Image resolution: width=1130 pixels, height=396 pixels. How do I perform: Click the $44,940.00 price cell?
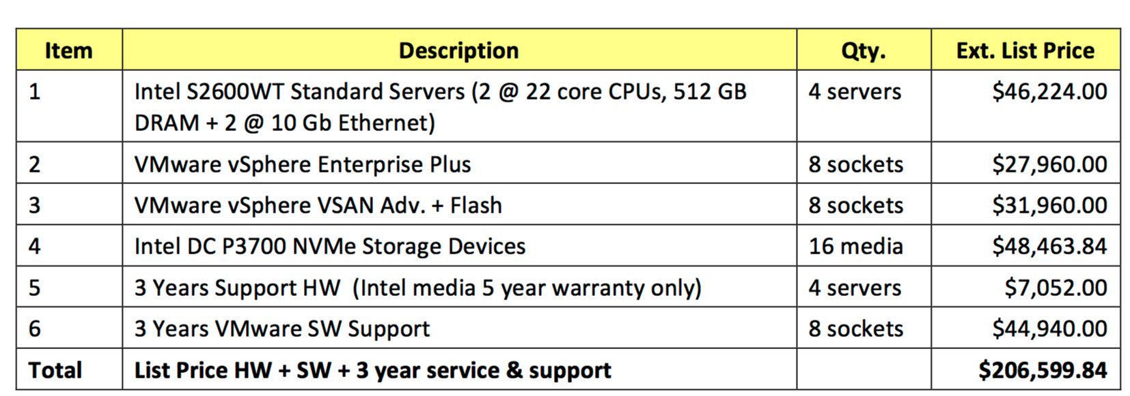click(1025, 328)
